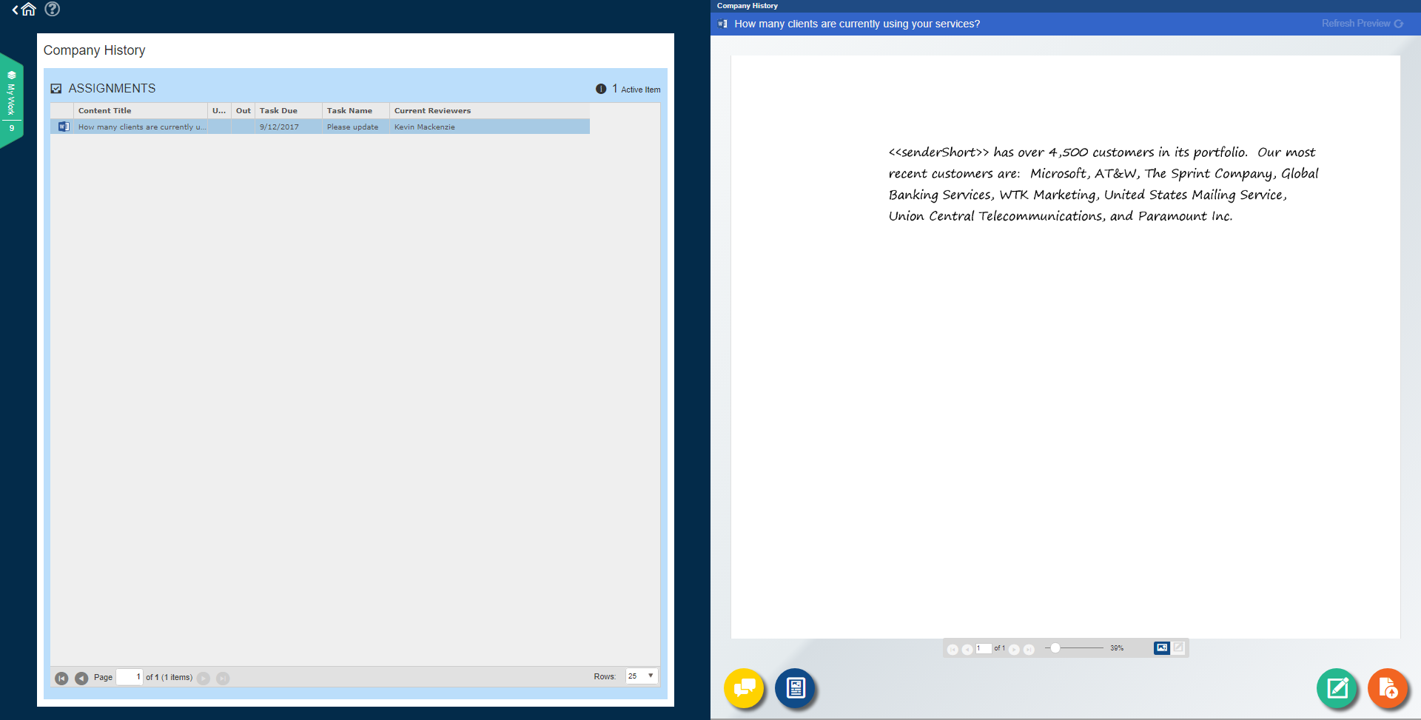Click the preview page number field
1421x720 pixels.
point(984,648)
